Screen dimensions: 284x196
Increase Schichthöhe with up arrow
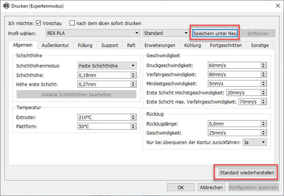[133, 74]
